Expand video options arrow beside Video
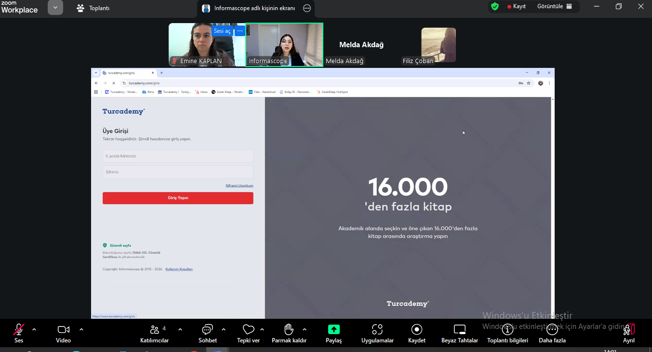This screenshot has height=352, width=652. coord(81,329)
